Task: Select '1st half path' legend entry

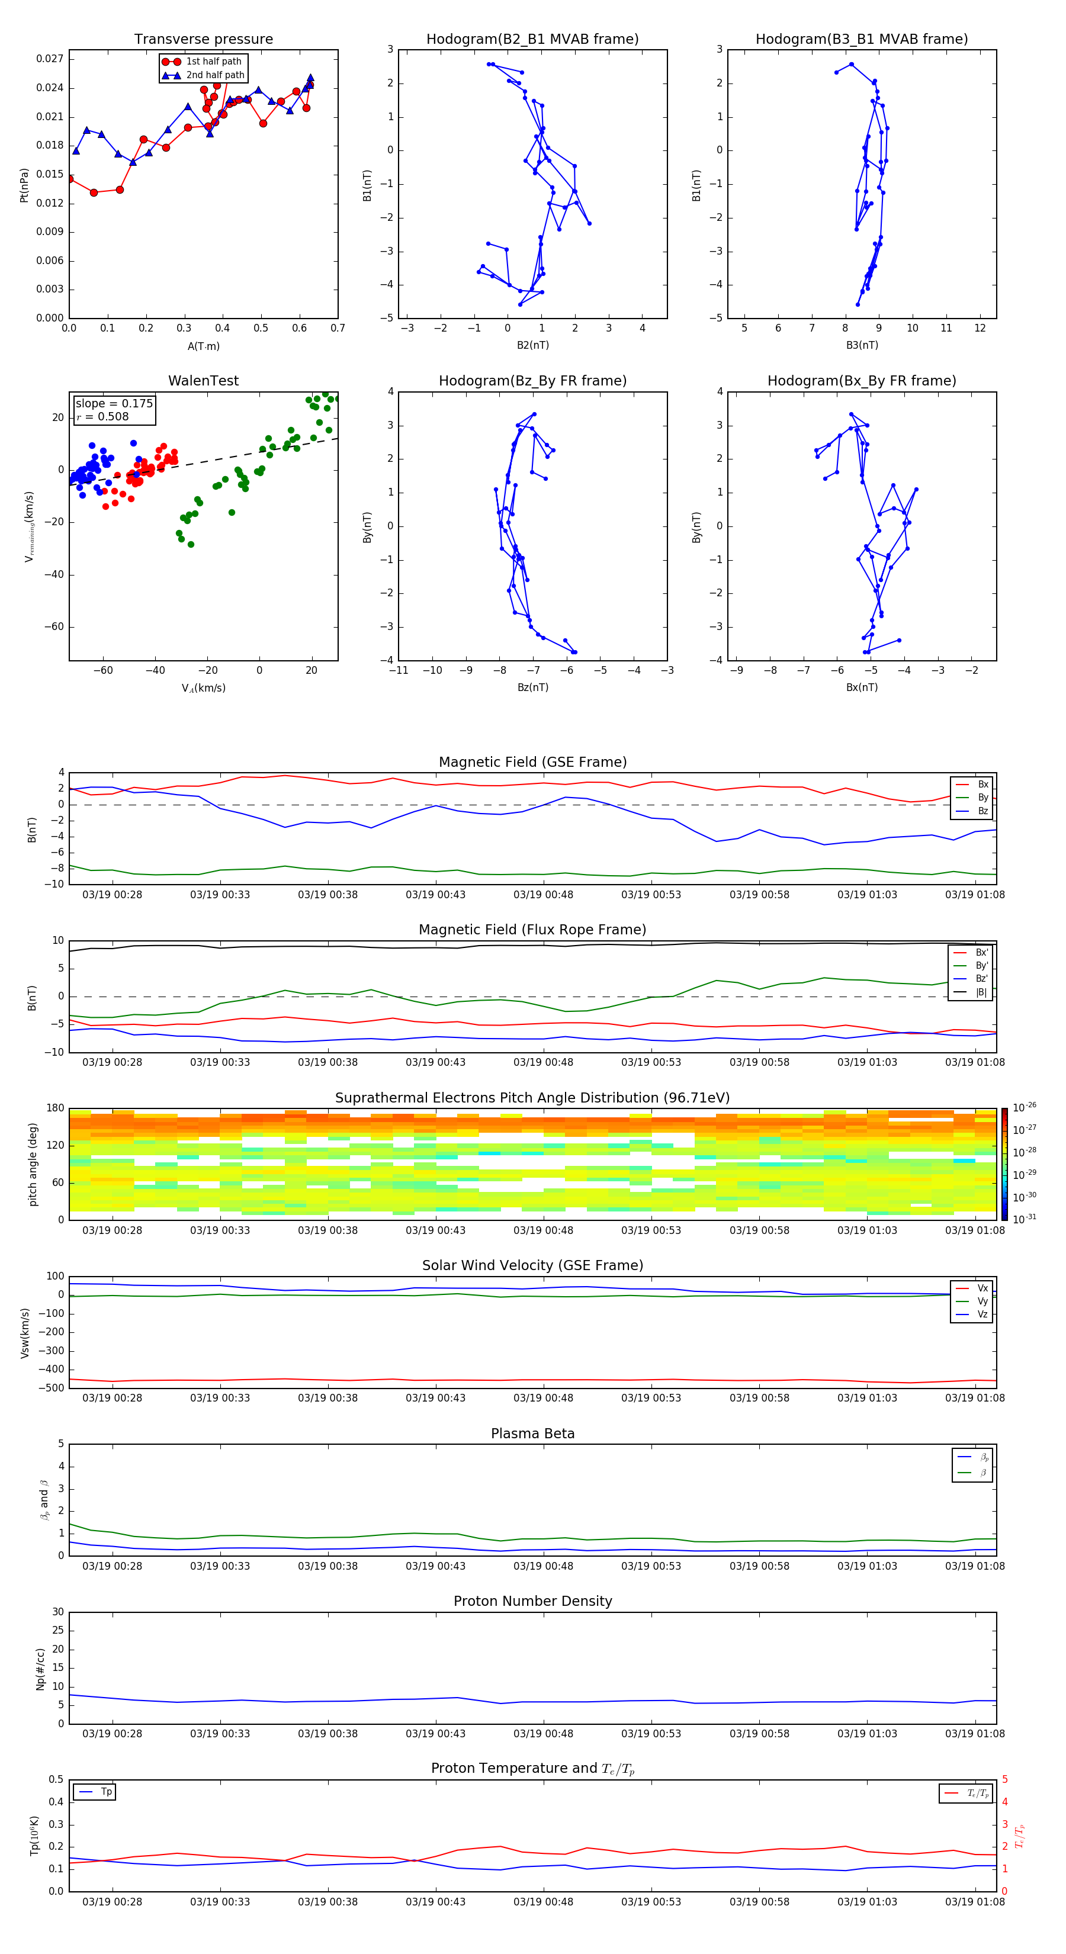Action: pos(203,62)
